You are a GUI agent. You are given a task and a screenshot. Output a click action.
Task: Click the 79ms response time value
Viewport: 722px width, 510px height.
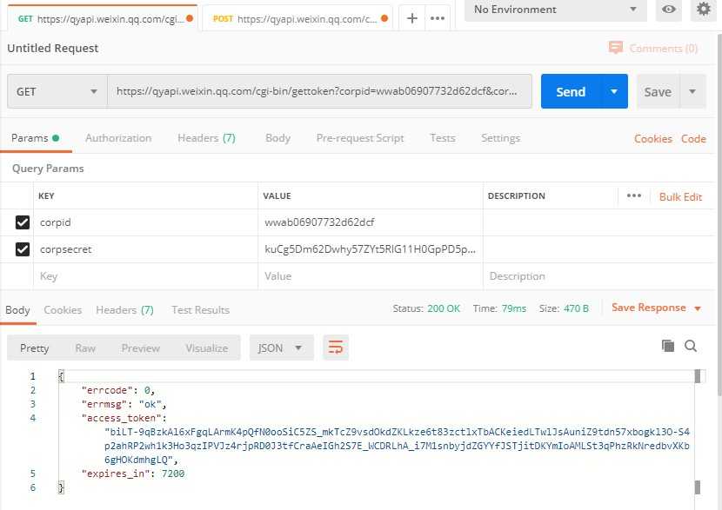[514, 308]
